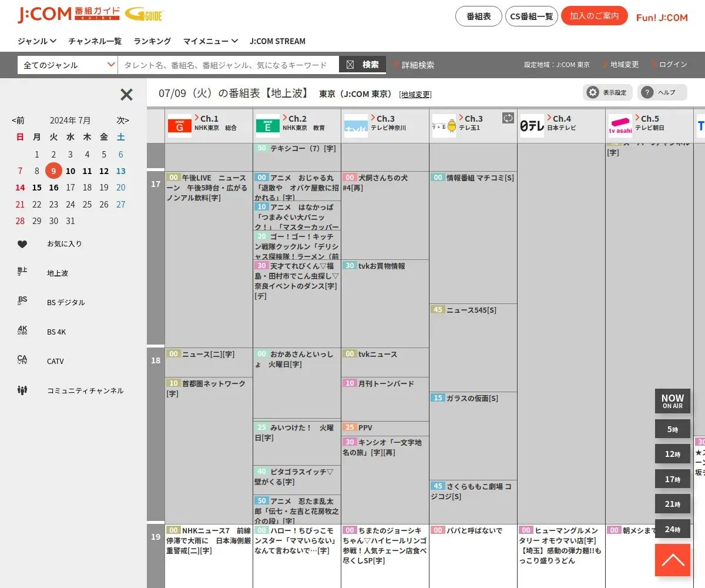Select July 10 in the calendar
The width and height of the screenshot is (705, 588).
point(70,171)
